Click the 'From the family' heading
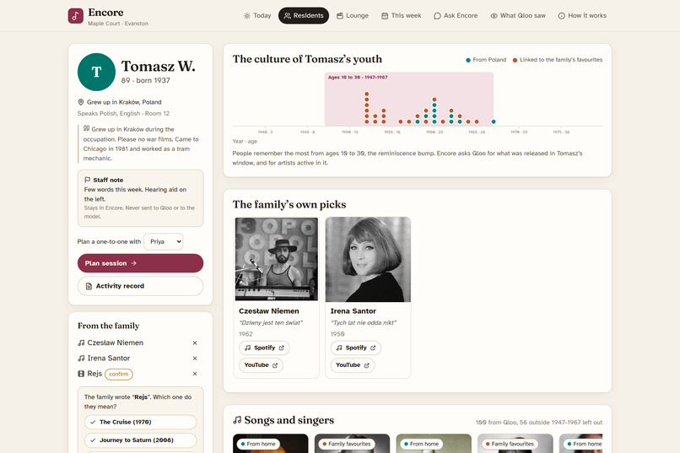Screen dimensions: 680x453 [x=109, y=326]
